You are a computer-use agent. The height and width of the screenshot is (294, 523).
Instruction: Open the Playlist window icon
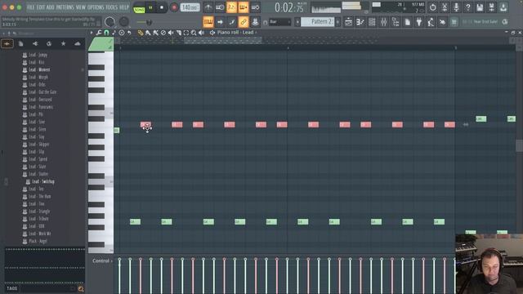(x=348, y=22)
